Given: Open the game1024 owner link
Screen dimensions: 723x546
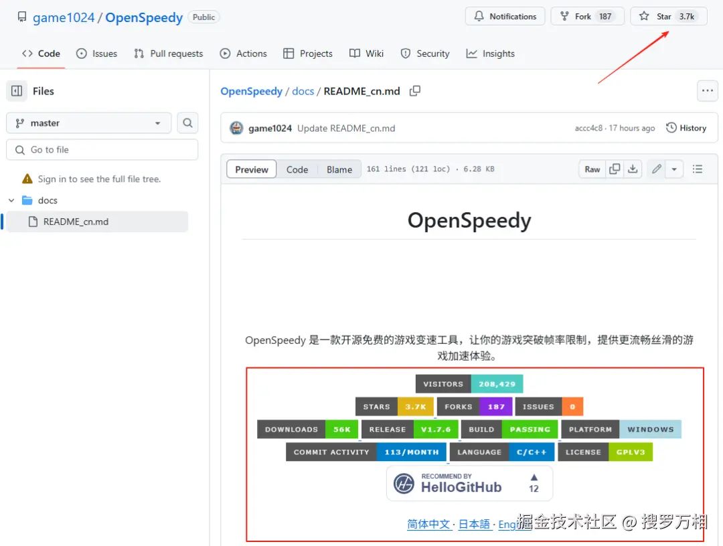Looking at the screenshot, I should 64,17.
